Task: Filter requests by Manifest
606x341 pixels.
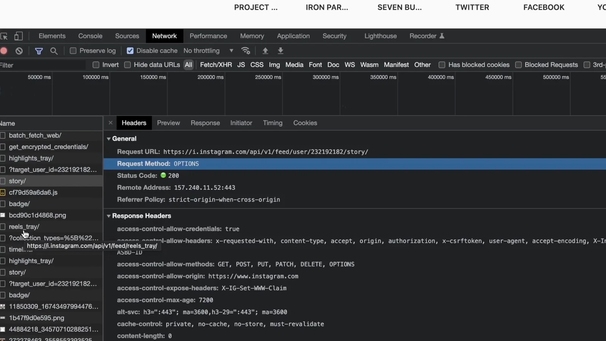Action: tap(396, 65)
